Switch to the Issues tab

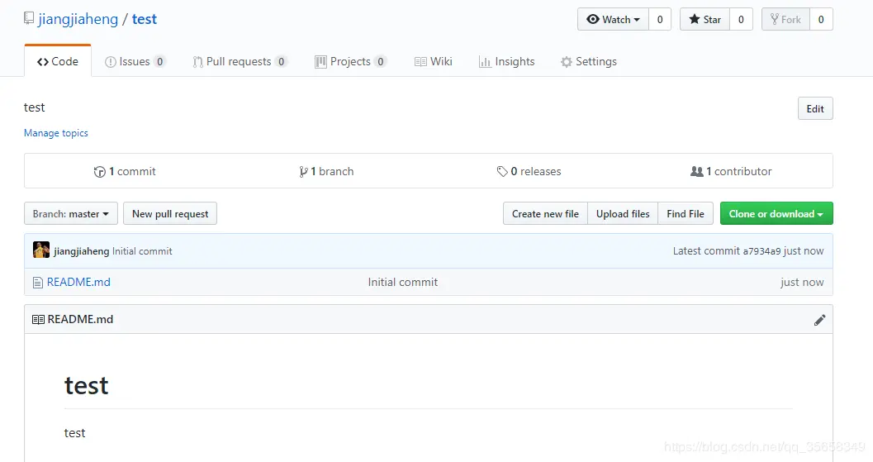click(135, 61)
